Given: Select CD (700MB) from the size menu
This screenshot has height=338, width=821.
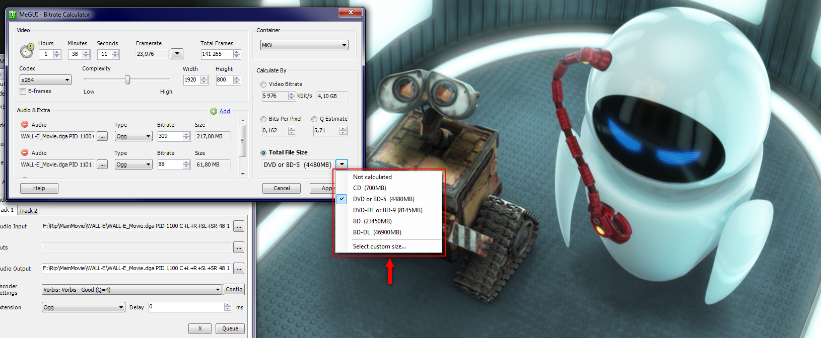Looking at the screenshot, I should coord(370,188).
